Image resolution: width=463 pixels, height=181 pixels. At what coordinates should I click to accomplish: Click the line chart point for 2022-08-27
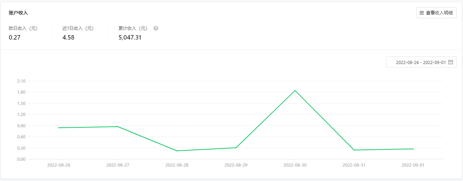[118, 127]
